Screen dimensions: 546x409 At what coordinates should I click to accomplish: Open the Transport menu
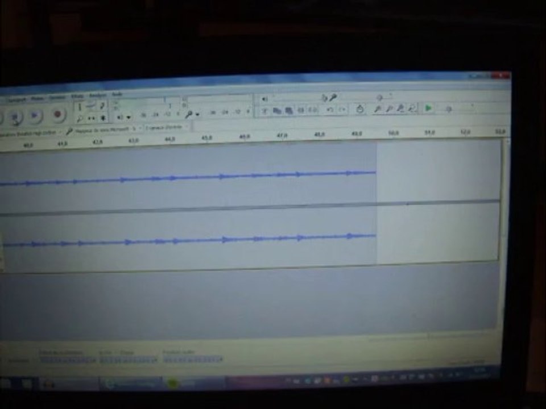point(16,100)
